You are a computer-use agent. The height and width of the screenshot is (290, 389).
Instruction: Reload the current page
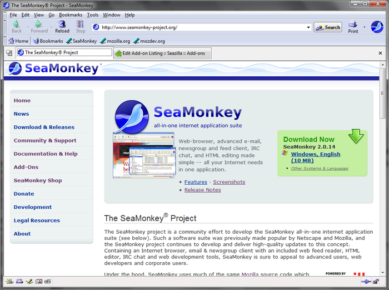click(x=62, y=27)
